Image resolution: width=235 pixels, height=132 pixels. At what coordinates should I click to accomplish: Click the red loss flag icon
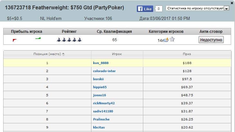(14, 40)
